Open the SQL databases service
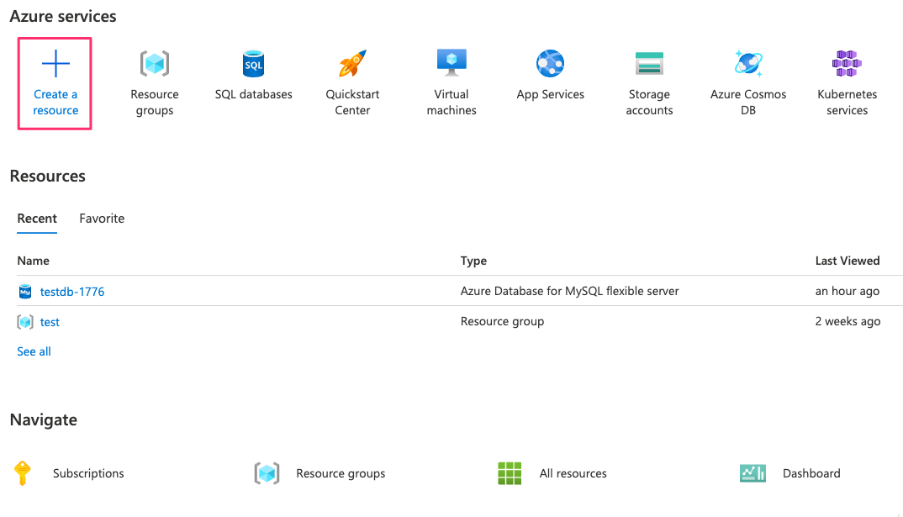 (x=253, y=82)
